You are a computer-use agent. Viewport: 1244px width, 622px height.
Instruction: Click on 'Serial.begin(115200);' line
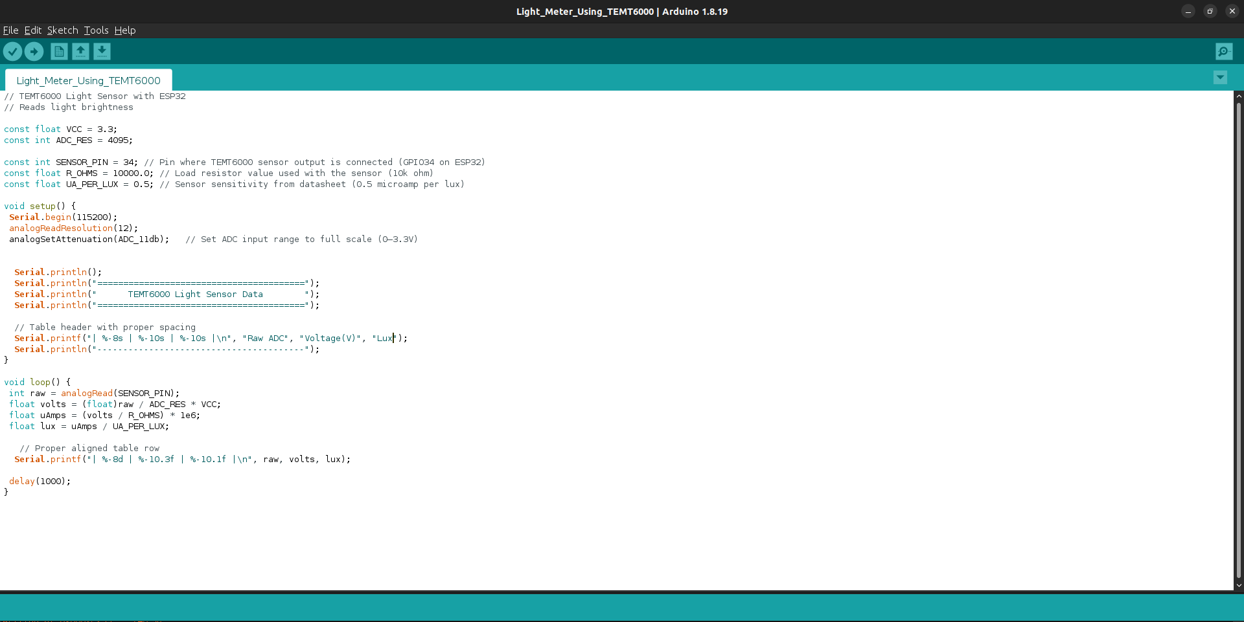[63, 217]
